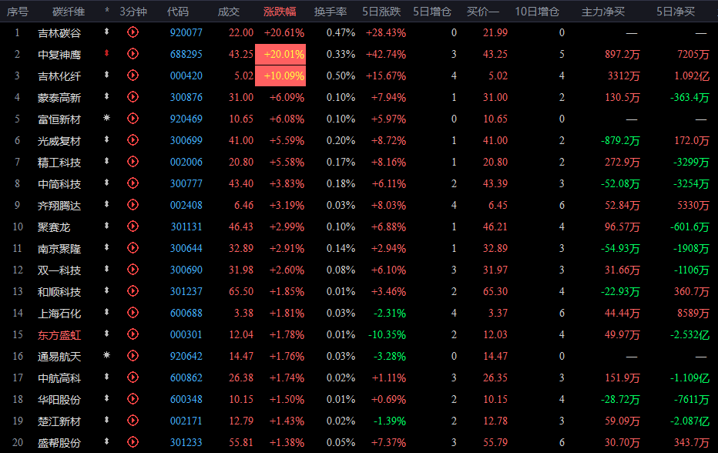Select the 3分钟 icon for 齐翔腾达
This screenshot has height=453, width=718.
coord(133,205)
